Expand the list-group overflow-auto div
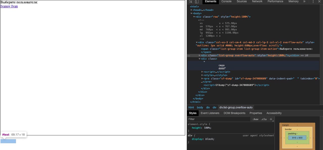Image resolution: width=323 pixels, height=150 pixels. [x=200, y=55]
